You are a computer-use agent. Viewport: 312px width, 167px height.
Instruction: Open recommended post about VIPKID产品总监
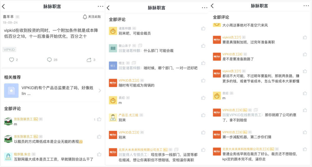click(53, 90)
